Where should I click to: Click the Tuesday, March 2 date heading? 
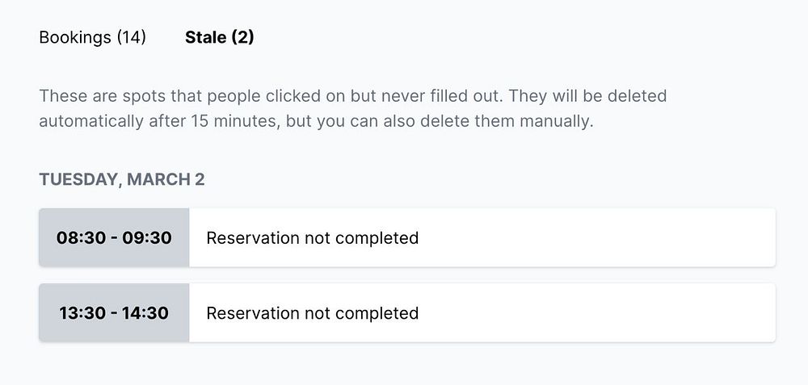[121, 179]
